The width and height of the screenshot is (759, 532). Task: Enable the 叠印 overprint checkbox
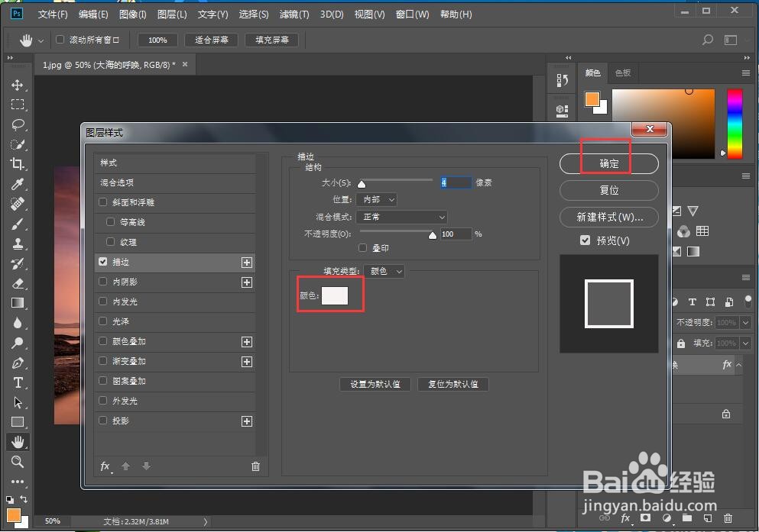[363, 247]
